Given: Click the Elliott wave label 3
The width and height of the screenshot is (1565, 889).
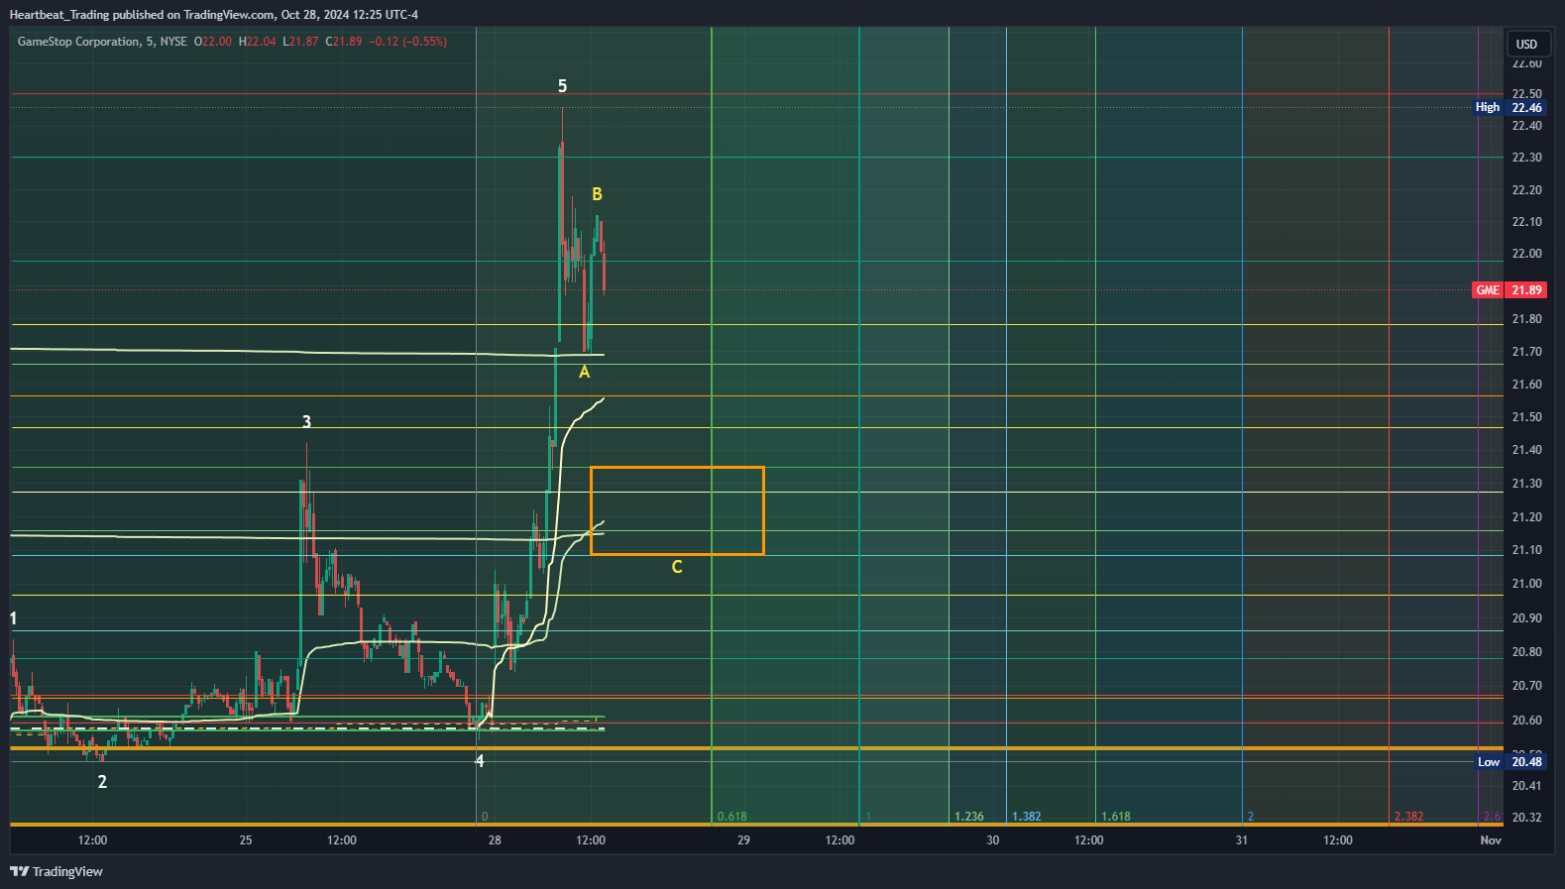Looking at the screenshot, I should (306, 422).
